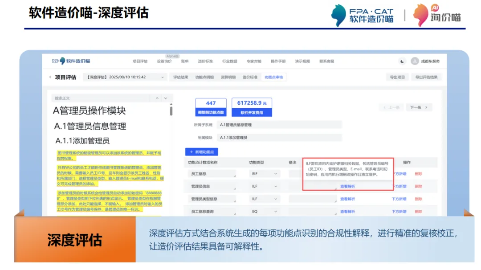This screenshot has width=481, height=270.
Task: Jump to next search match arrow
Action: coord(166,98)
